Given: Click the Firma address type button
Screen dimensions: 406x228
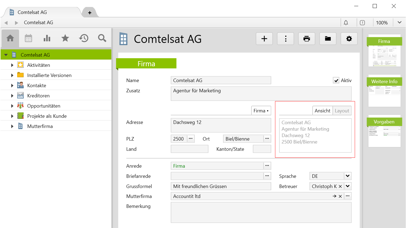Looking at the screenshot, I should [x=261, y=111].
